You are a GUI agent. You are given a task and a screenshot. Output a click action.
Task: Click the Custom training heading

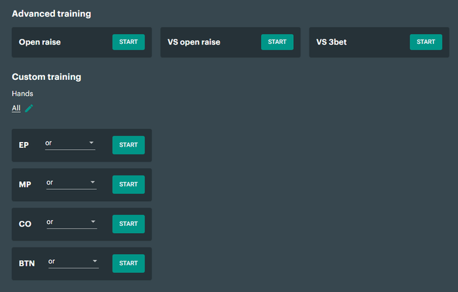click(46, 77)
